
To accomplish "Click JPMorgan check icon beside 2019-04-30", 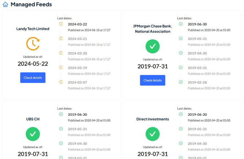I will pos(181,53).
